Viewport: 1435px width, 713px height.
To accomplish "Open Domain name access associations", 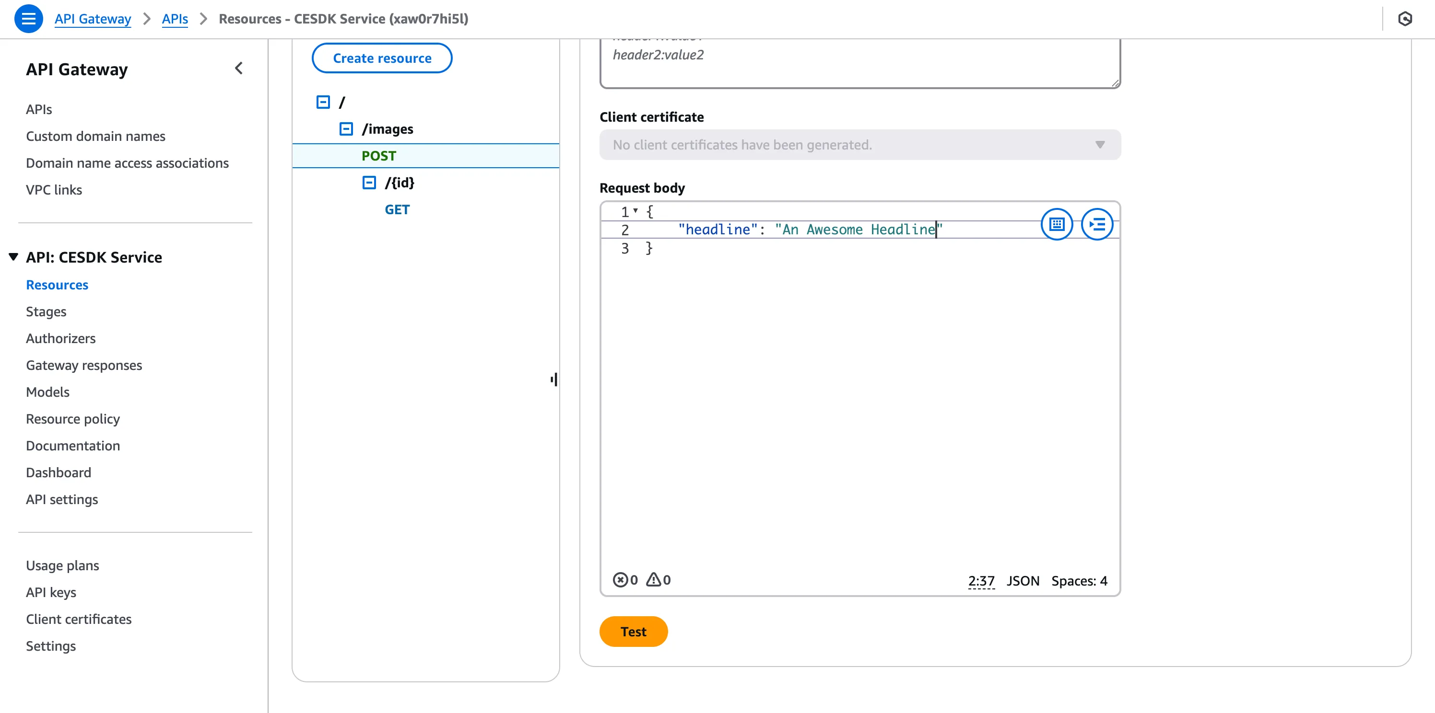I will click(x=128, y=162).
